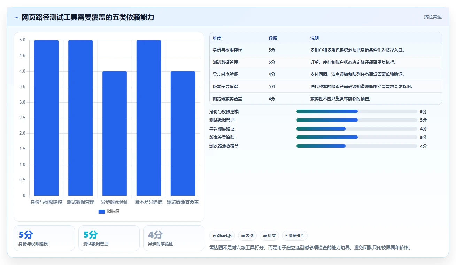Click the 数据 column header
Screen dimensions: 456x265
coord(273,38)
